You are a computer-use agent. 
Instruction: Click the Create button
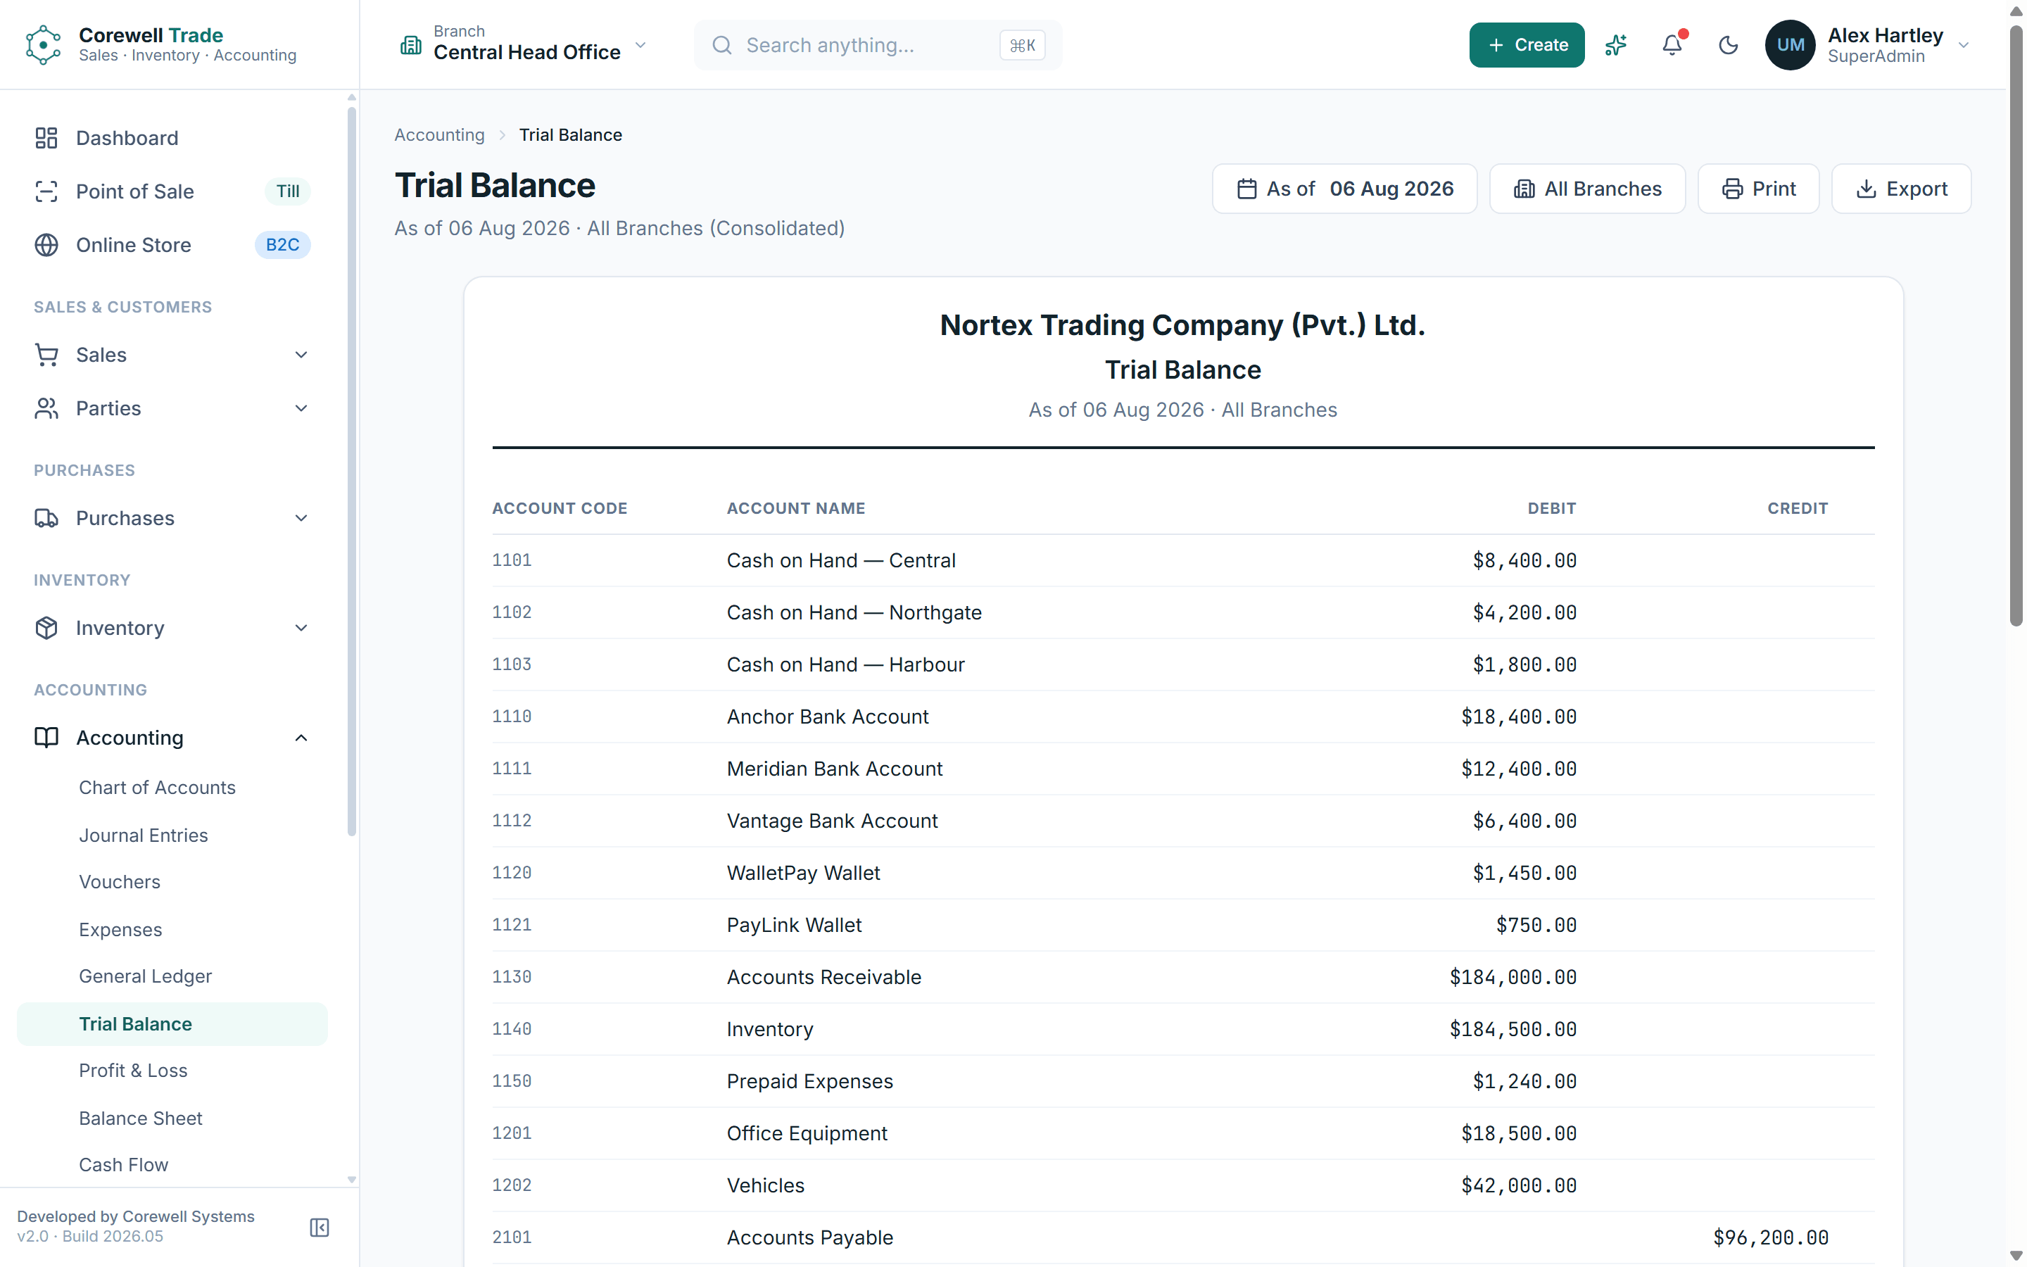pyautogui.click(x=1526, y=44)
